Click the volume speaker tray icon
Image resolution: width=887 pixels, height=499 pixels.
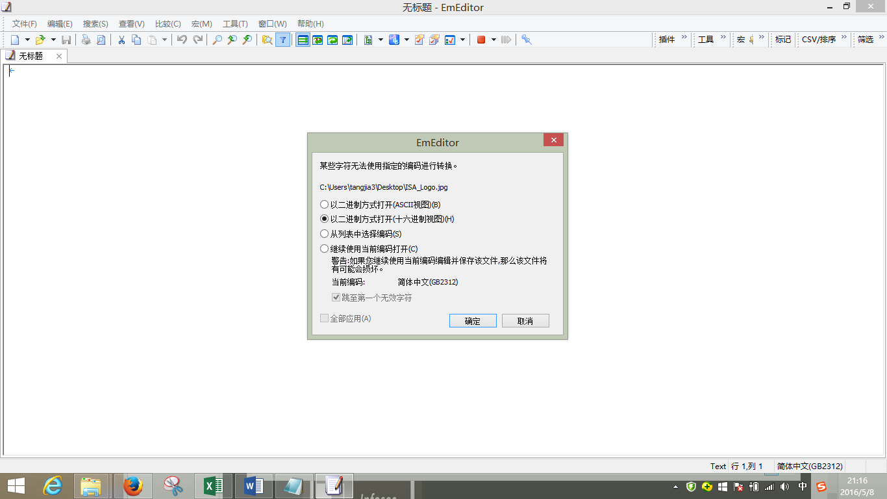(785, 486)
